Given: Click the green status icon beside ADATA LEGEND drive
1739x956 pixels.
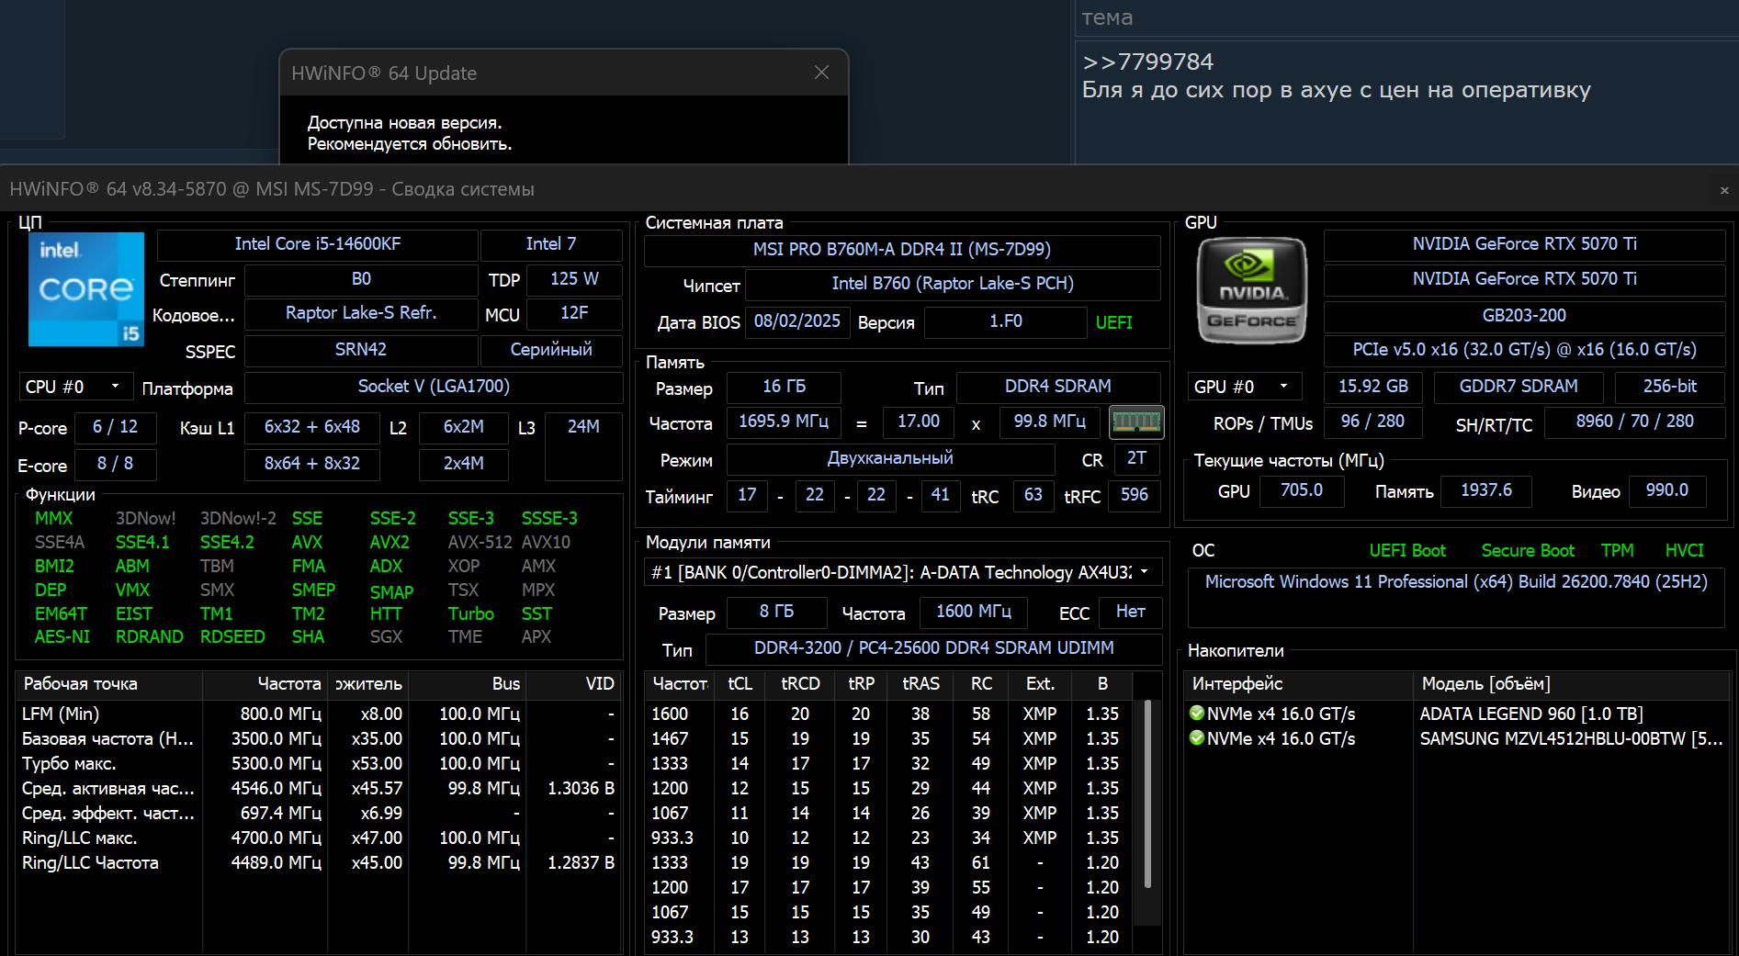Looking at the screenshot, I should pos(1197,714).
